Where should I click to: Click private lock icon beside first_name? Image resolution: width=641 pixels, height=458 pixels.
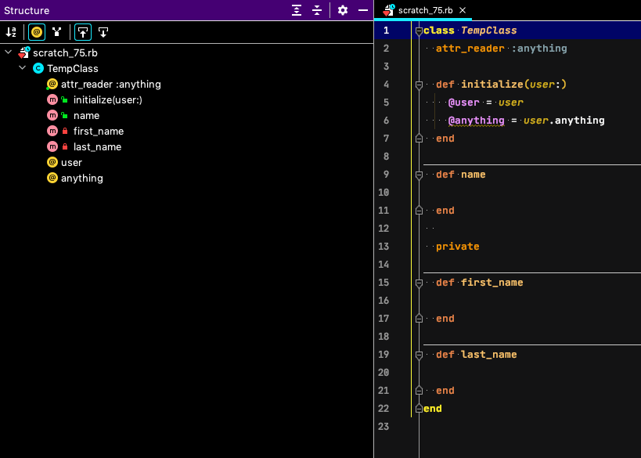tap(65, 132)
